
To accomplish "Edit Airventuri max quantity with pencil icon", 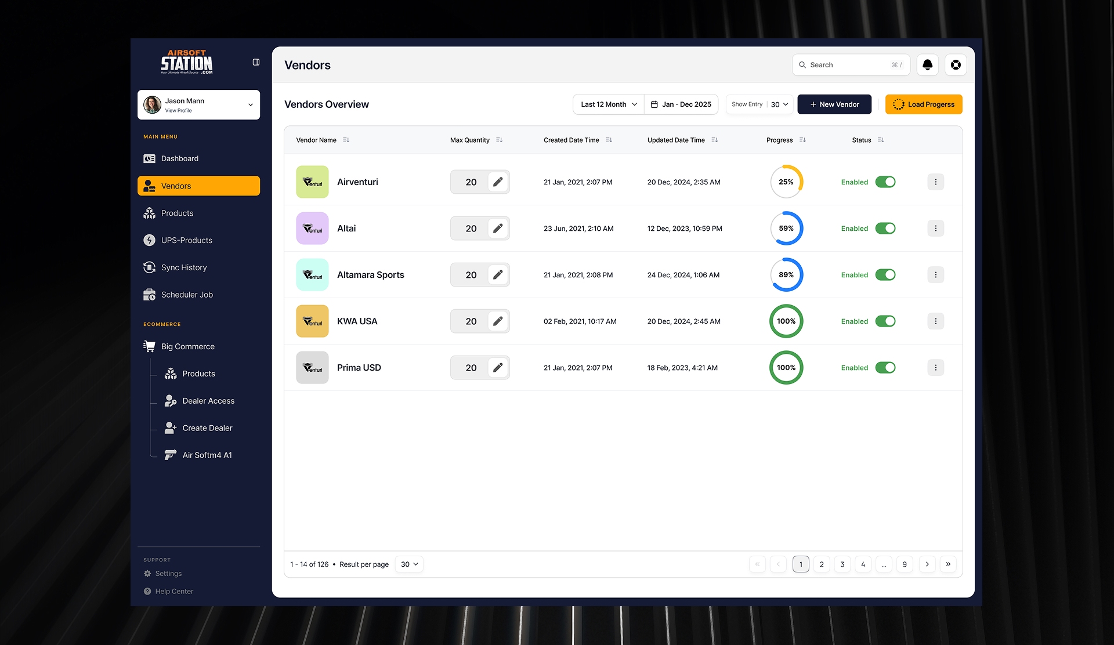I will [498, 182].
